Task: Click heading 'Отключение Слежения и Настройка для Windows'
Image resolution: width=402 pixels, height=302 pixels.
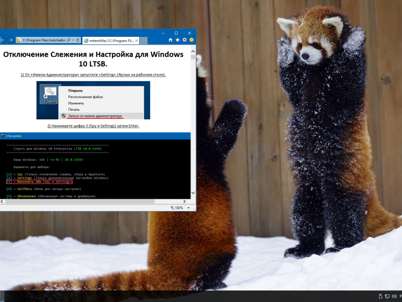Action: pyautogui.click(x=93, y=54)
